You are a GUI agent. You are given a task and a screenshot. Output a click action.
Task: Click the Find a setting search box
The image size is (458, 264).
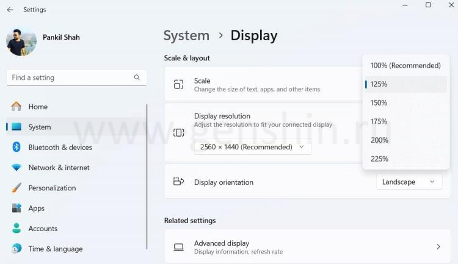pos(76,77)
